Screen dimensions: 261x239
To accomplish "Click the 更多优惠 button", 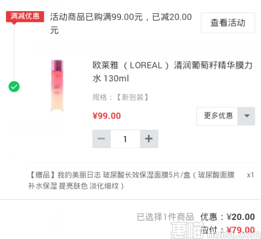I will click(x=217, y=116).
